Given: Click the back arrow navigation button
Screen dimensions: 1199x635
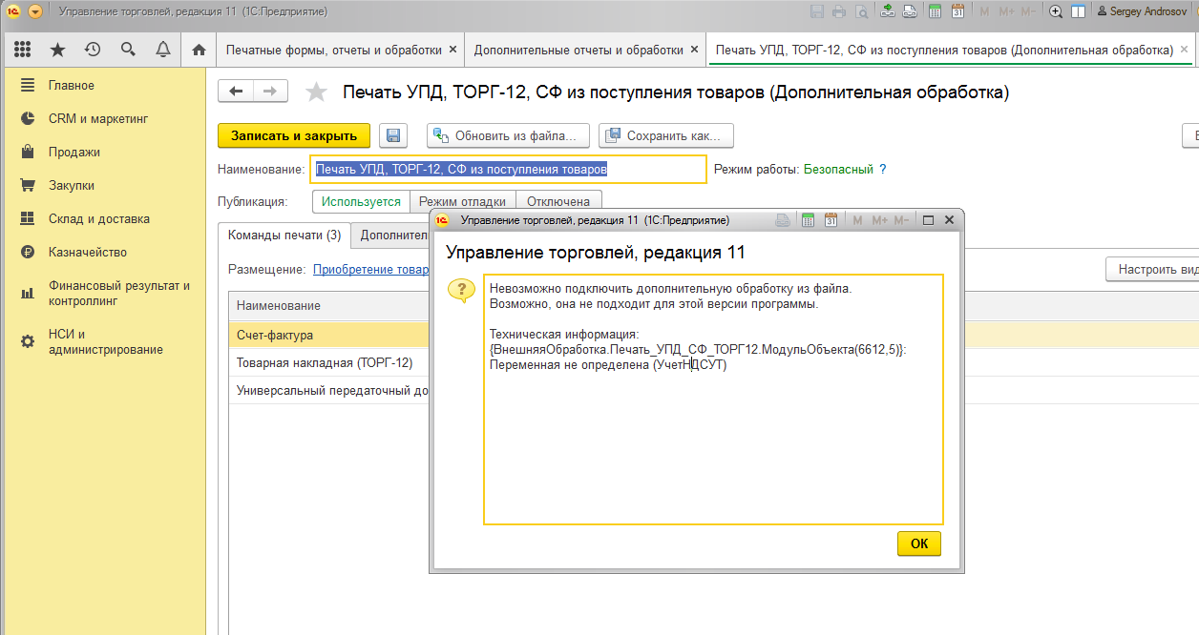Looking at the screenshot, I should 236,92.
